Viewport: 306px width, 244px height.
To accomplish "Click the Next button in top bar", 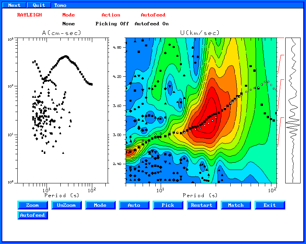I will click(x=14, y=5).
